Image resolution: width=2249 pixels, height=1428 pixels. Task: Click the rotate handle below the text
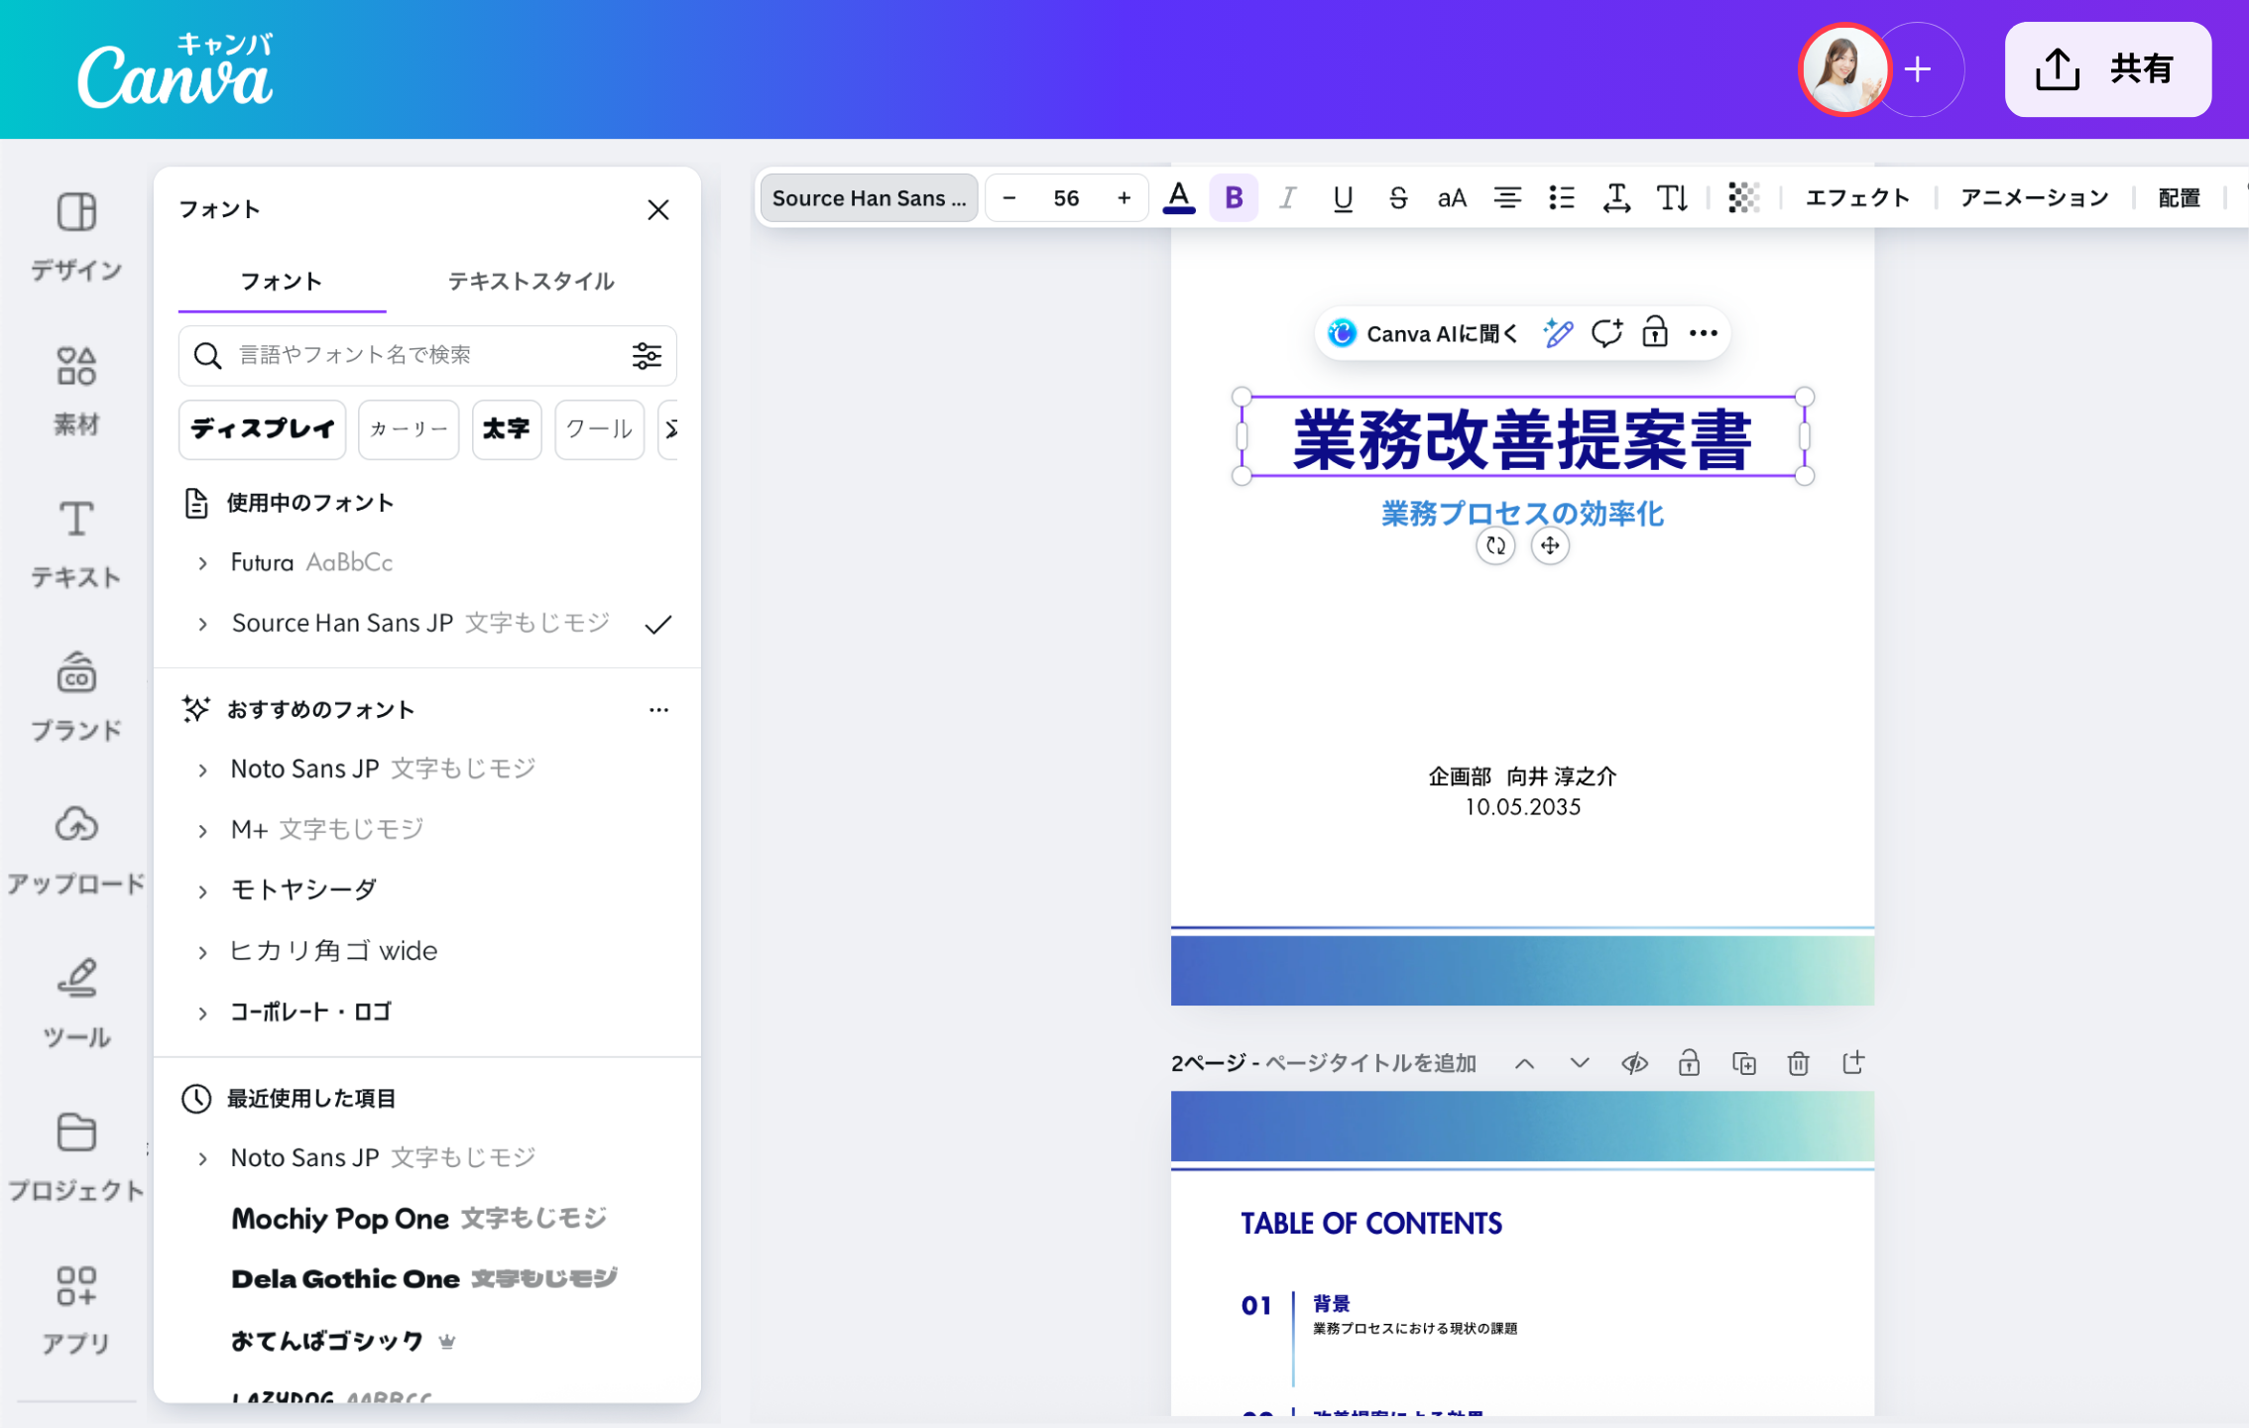click(1495, 545)
